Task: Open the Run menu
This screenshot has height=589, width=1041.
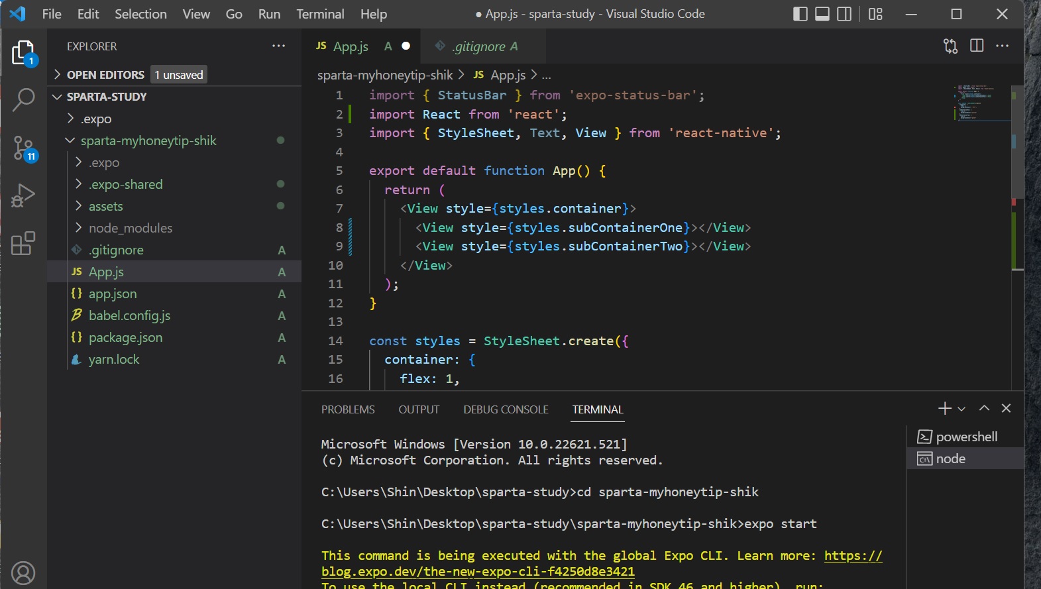Action: pos(269,14)
